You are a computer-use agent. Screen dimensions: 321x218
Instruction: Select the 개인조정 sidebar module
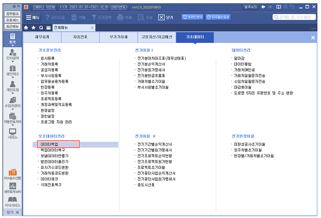pos(12,86)
